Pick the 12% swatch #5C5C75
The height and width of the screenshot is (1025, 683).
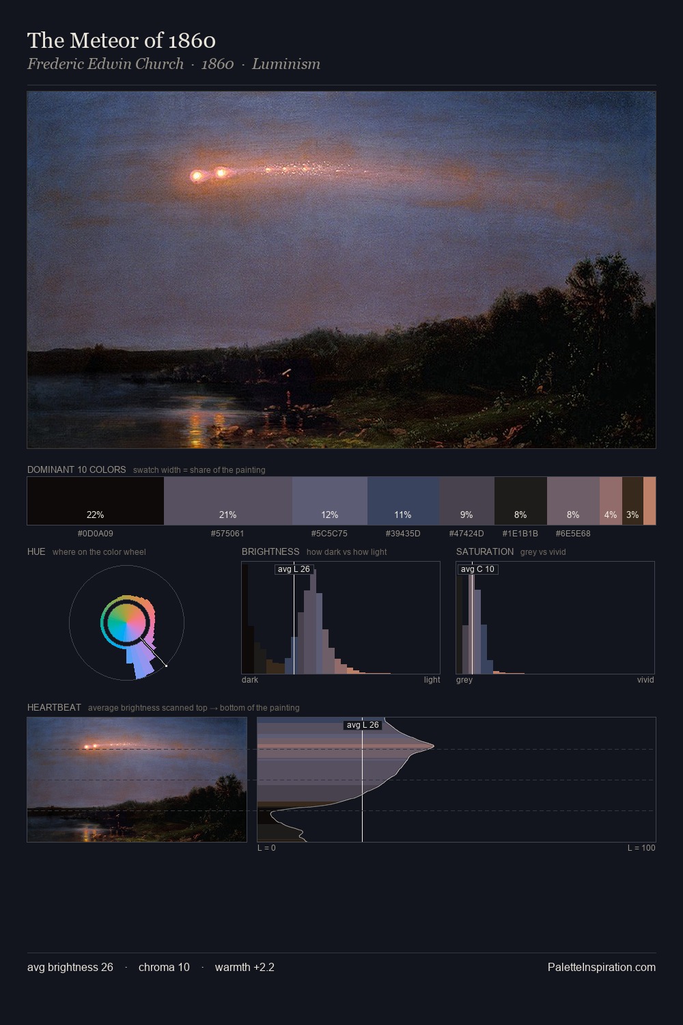(330, 501)
